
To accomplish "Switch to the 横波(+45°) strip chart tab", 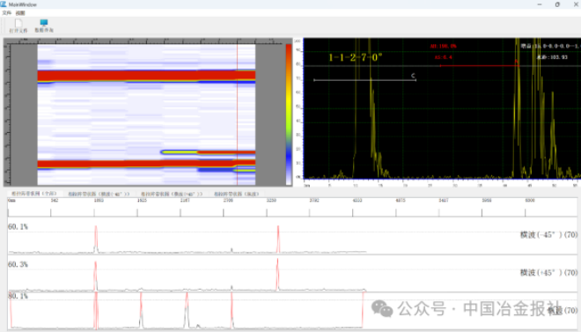I will click(172, 194).
